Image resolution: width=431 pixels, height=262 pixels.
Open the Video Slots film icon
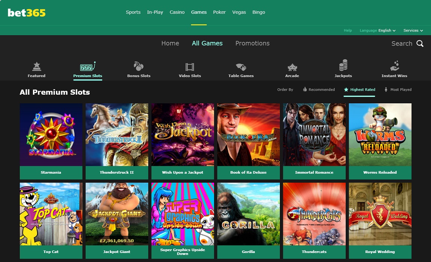190,67
